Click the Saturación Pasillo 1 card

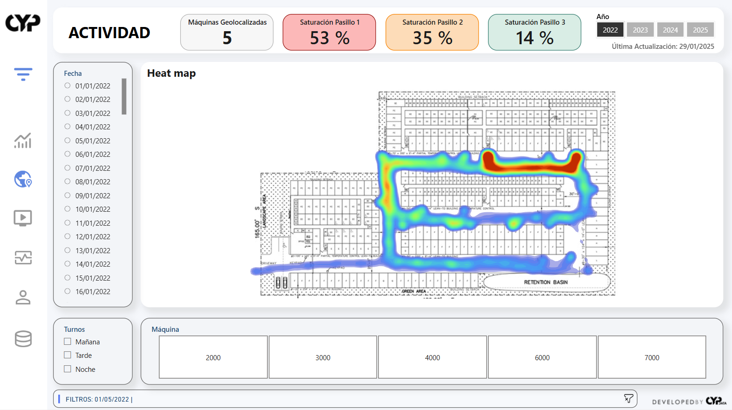[x=329, y=32]
